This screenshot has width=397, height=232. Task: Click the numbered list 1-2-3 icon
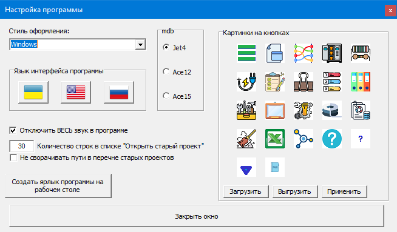click(332, 82)
